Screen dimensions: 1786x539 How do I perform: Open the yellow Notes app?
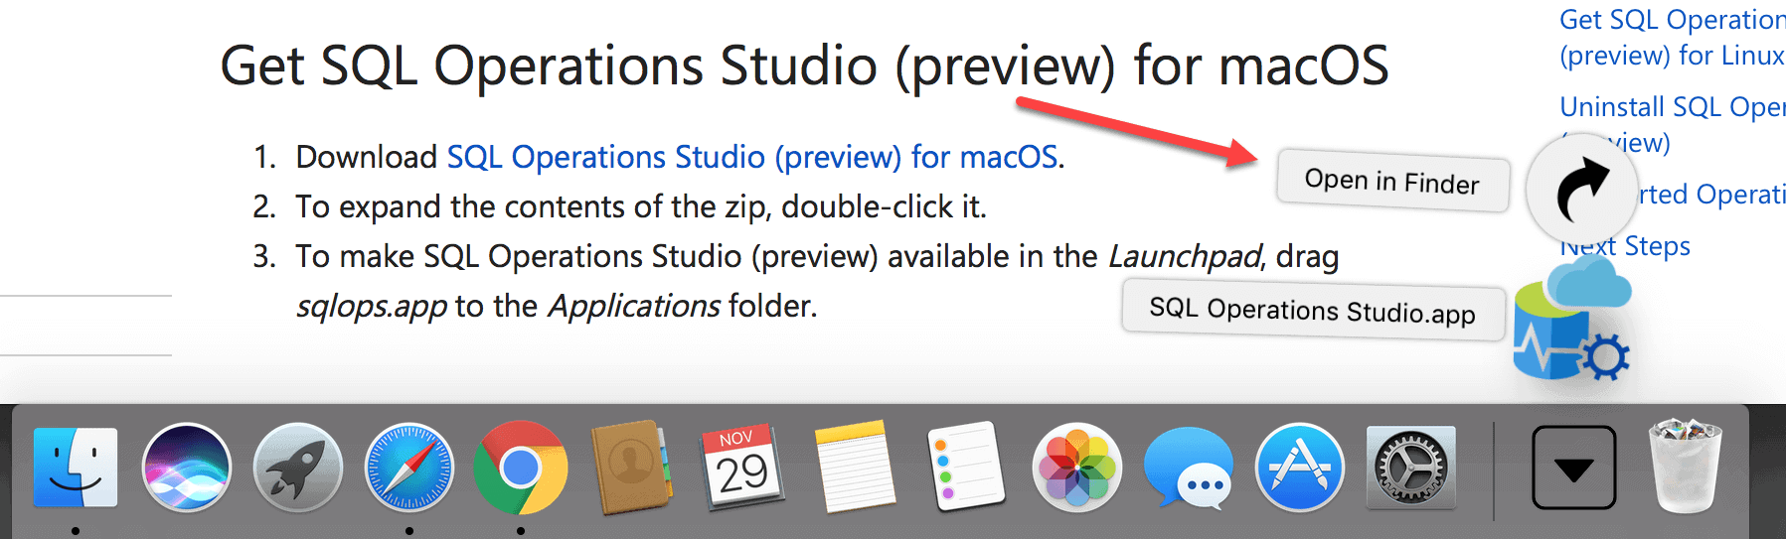pos(855,467)
